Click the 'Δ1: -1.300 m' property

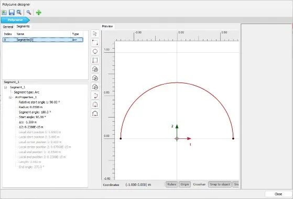(28, 122)
